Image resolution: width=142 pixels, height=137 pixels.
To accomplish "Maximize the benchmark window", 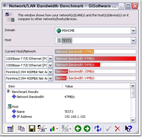I will pyautogui.click(x=128, y=6).
